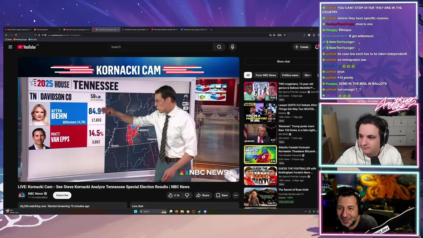Bookmark this page with the star
Image resolution: width=423 pixels, height=238 pixels.
285,35
